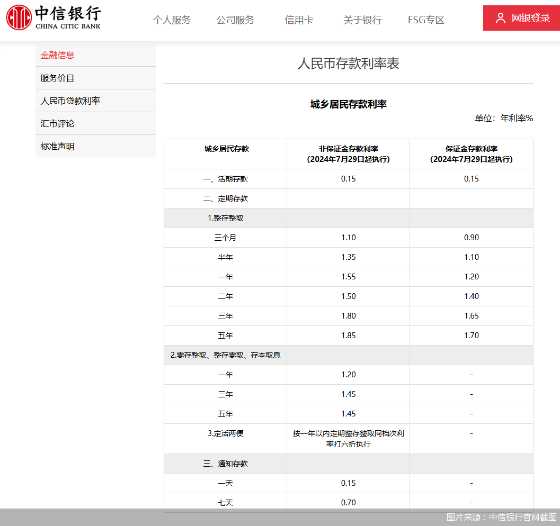Go to 汇市评论 in sidebar
The width and height of the screenshot is (560, 526).
point(58,123)
